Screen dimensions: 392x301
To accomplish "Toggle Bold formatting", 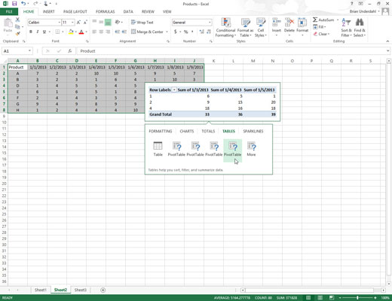I will pyautogui.click(x=31, y=32).
